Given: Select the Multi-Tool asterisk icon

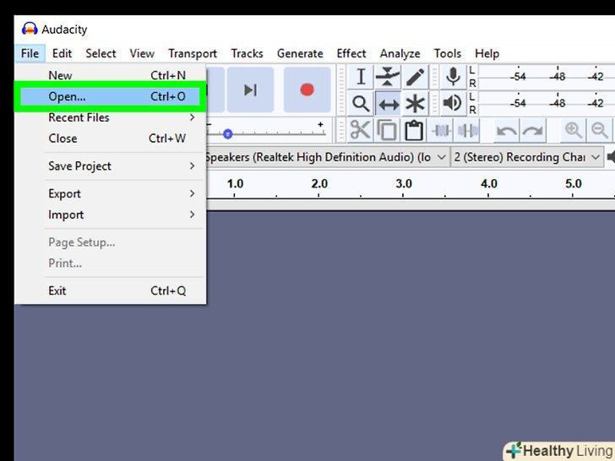Looking at the screenshot, I should pos(415,104).
